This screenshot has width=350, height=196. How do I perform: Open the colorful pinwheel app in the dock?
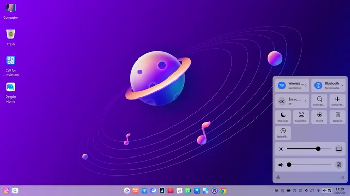click(x=127, y=191)
